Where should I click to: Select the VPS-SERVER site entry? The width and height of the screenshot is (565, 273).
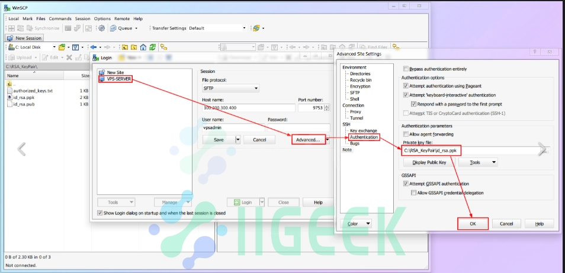click(x=115, y=78)
